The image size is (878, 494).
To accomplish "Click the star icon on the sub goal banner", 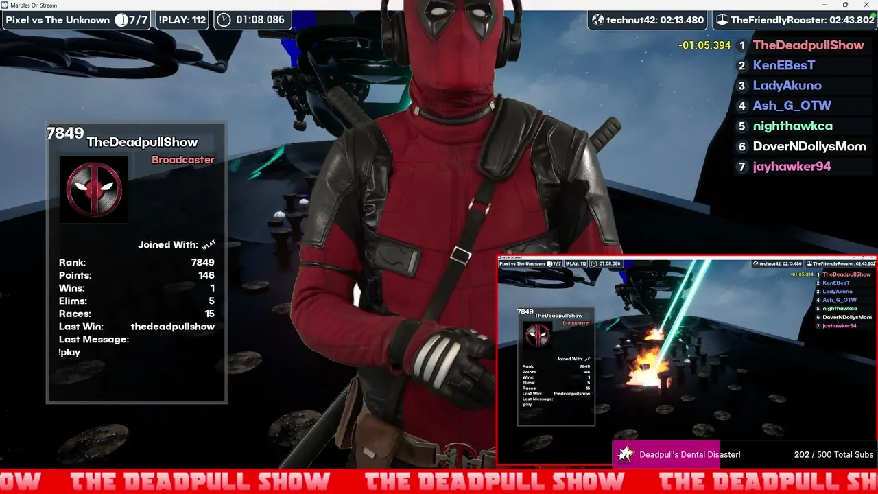I will (x=626, y=454).
